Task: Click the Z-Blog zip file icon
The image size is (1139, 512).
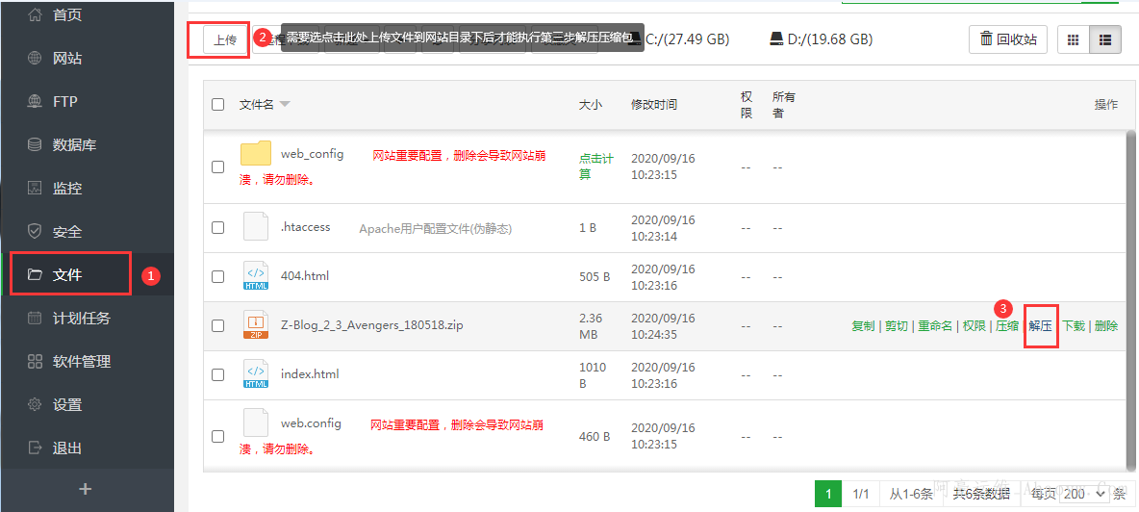Action: pos(256,325)
